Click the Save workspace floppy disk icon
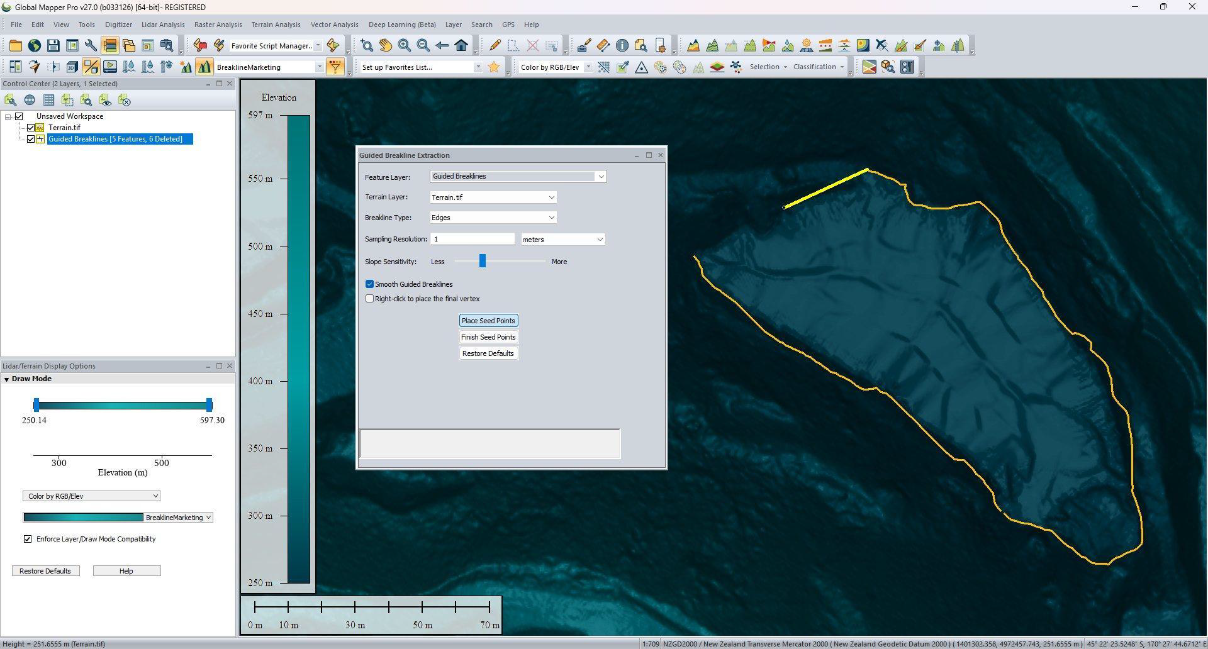The height and width of the screenshot is (649, 1208). point(53,45)
